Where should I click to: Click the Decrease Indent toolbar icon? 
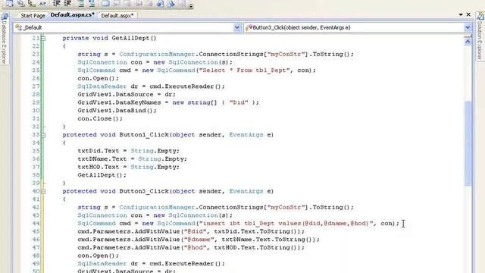pyautogui.click(x=56, y=3)
